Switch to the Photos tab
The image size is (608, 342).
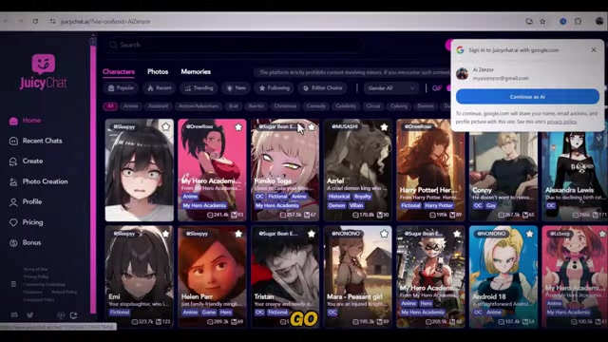pos(158,72)
